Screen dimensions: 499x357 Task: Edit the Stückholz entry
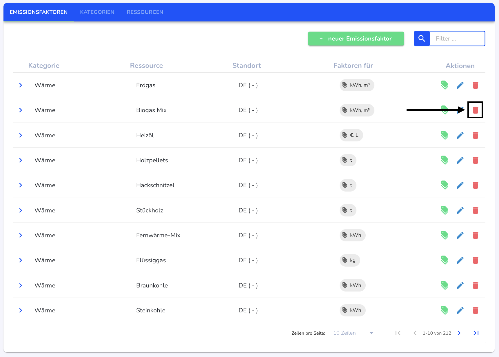(x=460, y=210)
